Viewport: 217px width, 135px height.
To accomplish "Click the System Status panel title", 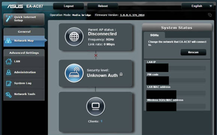I will [177, 28].
